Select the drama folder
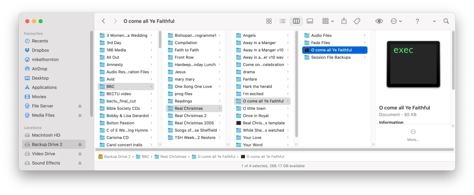 click(x=262, y=72)
